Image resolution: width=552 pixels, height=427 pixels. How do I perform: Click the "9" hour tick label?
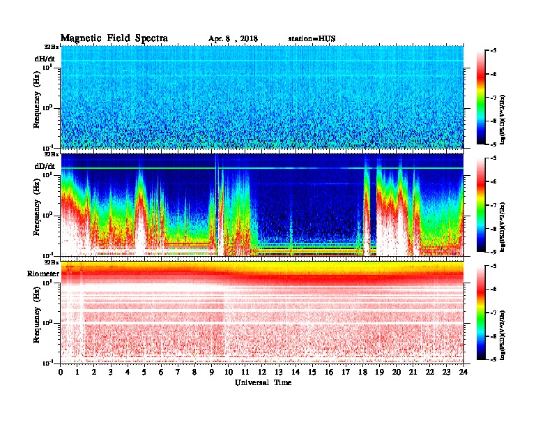212,372
